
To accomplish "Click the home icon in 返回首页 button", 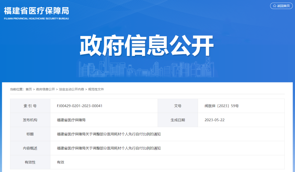I will 274,6.
